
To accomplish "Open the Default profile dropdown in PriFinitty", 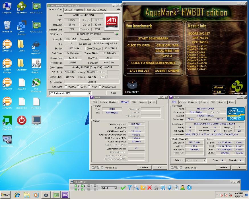I will [x=116, y=188].
